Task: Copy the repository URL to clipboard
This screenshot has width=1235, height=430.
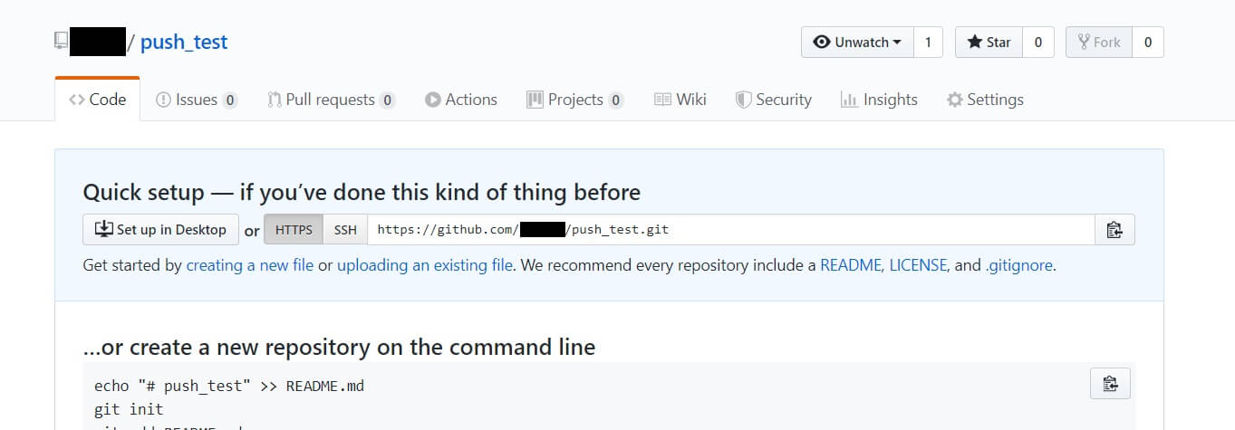Action: click(1114, 230)
